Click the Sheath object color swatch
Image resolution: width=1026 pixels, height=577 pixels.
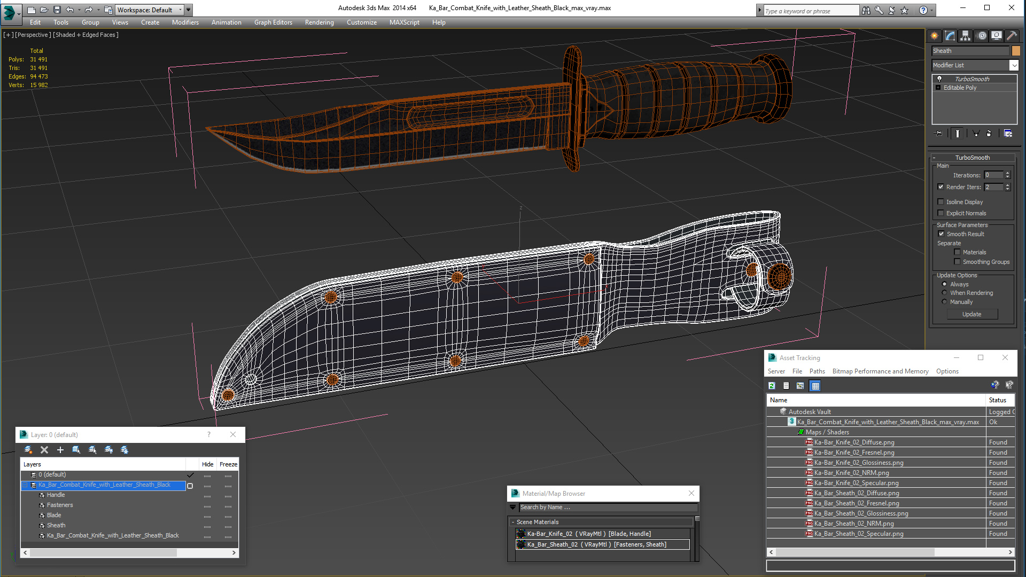(1016, 51)
